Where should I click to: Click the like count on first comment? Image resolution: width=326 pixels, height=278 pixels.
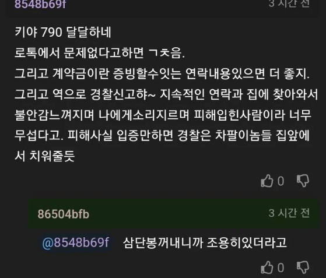[x=281, y=181]
